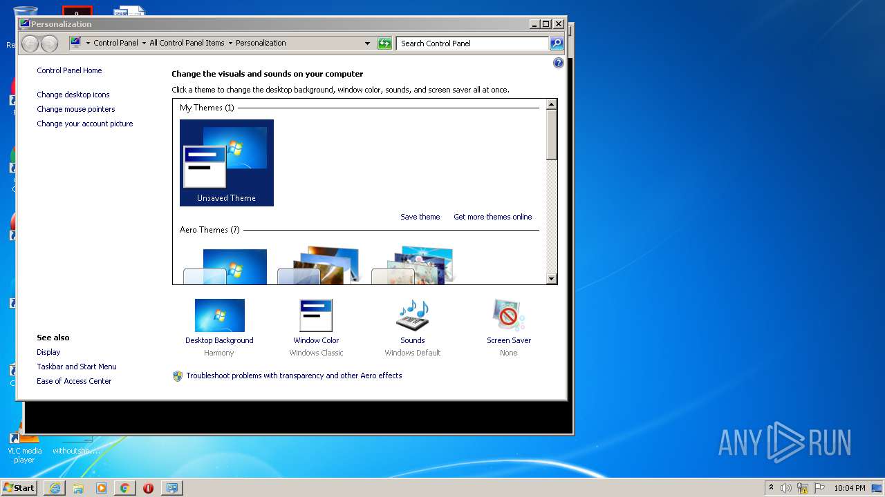Viewport: 885px width, 497px height.
Task: Open the Window Color icon
Action: pos(316,315)
